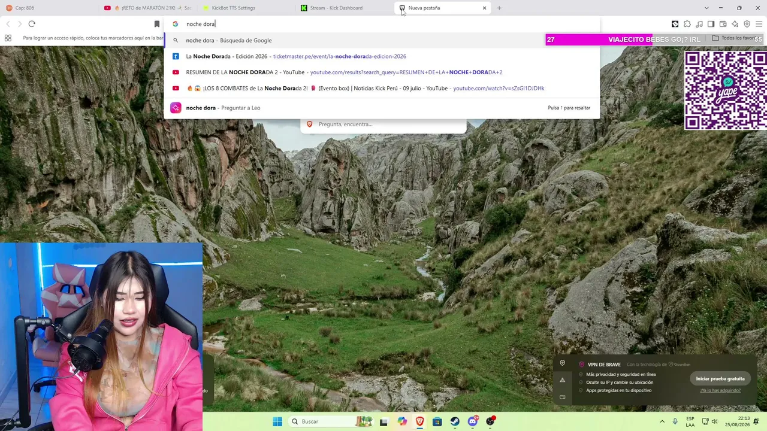Image resolution: width=767 pixels, height=431 pixels.
Task: Click the black-and-white extension icon in toolbar
Action: [675, 24]
